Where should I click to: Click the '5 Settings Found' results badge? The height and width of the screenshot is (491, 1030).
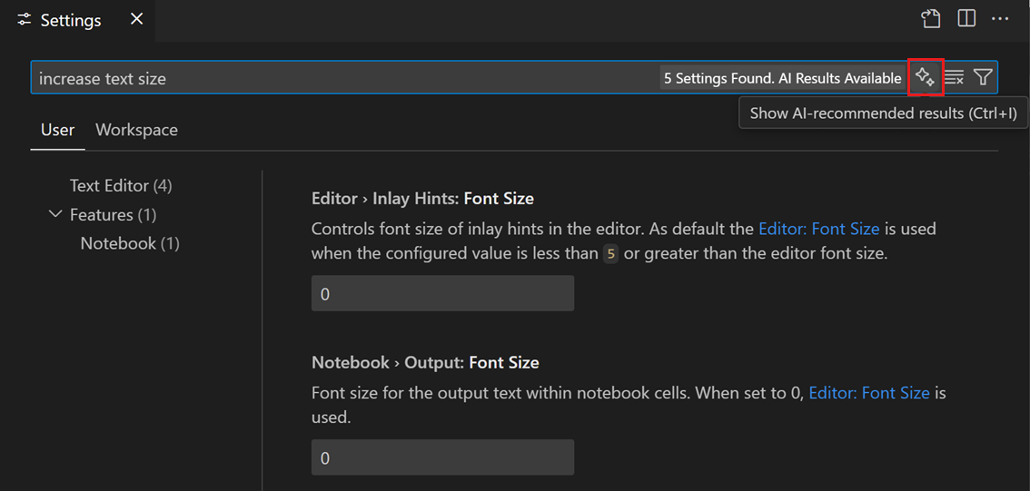point(782,78)
